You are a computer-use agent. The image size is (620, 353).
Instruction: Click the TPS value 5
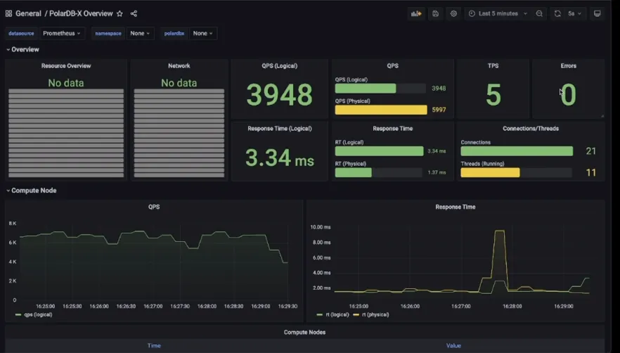[x=493, y=95]
